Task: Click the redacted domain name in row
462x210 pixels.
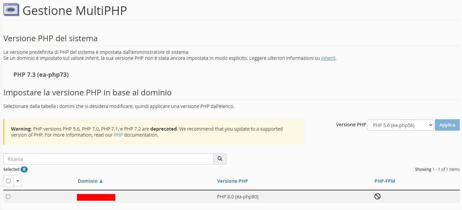Action: point(96,197)
